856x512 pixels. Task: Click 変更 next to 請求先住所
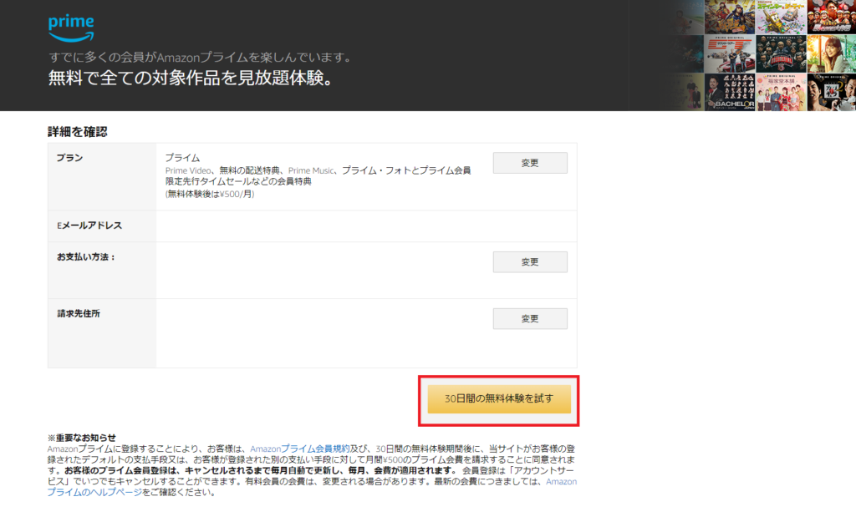click(x=530, y=318)
